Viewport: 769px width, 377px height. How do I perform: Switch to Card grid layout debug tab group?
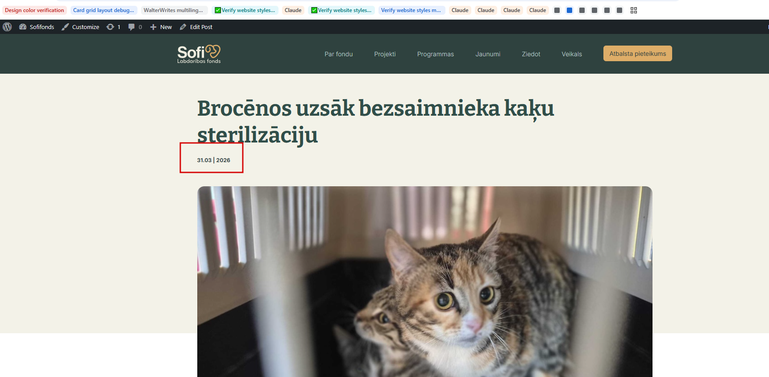coord(104,10)
